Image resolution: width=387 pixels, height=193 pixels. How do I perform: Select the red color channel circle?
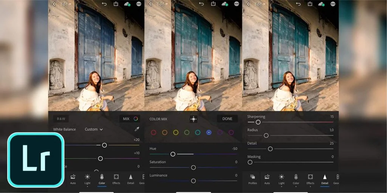(x=153, y=132)
